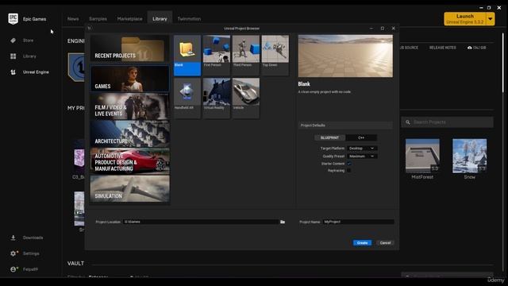The width and height of the screenshot is (508, 286).
Task: Browse for project location folder icon
Action: click(283, 222)
